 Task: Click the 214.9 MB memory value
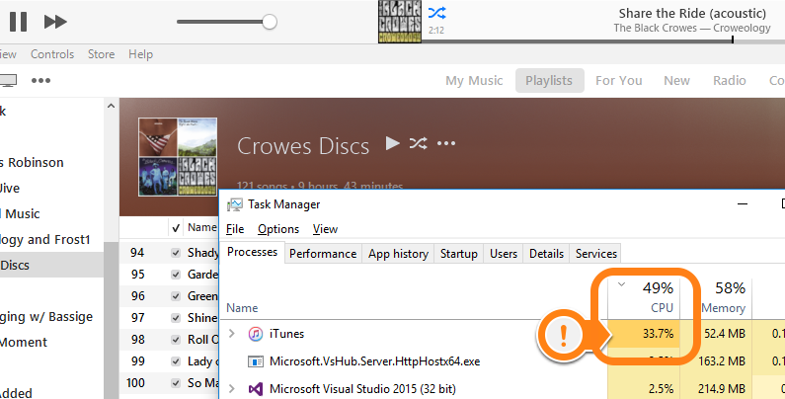coord(722,389)
